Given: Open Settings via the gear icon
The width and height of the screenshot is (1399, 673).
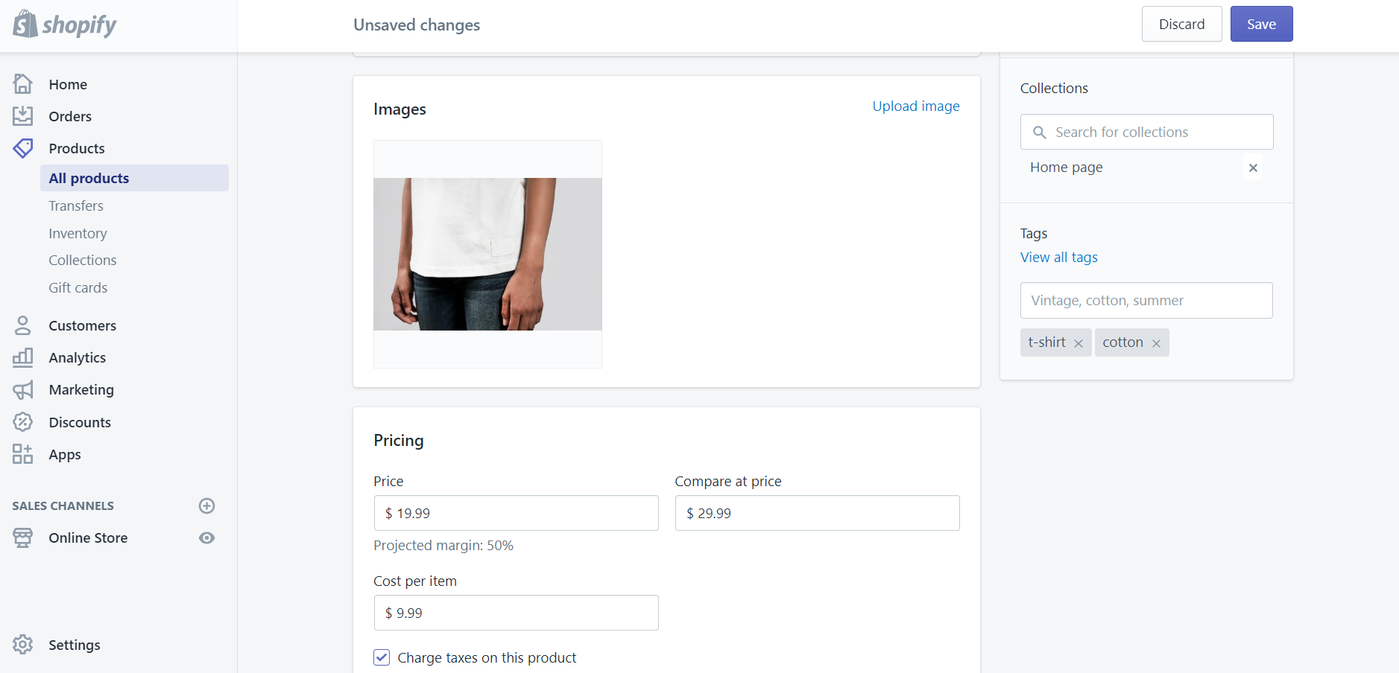Looking at the screenshot, I should pos(23,645).
